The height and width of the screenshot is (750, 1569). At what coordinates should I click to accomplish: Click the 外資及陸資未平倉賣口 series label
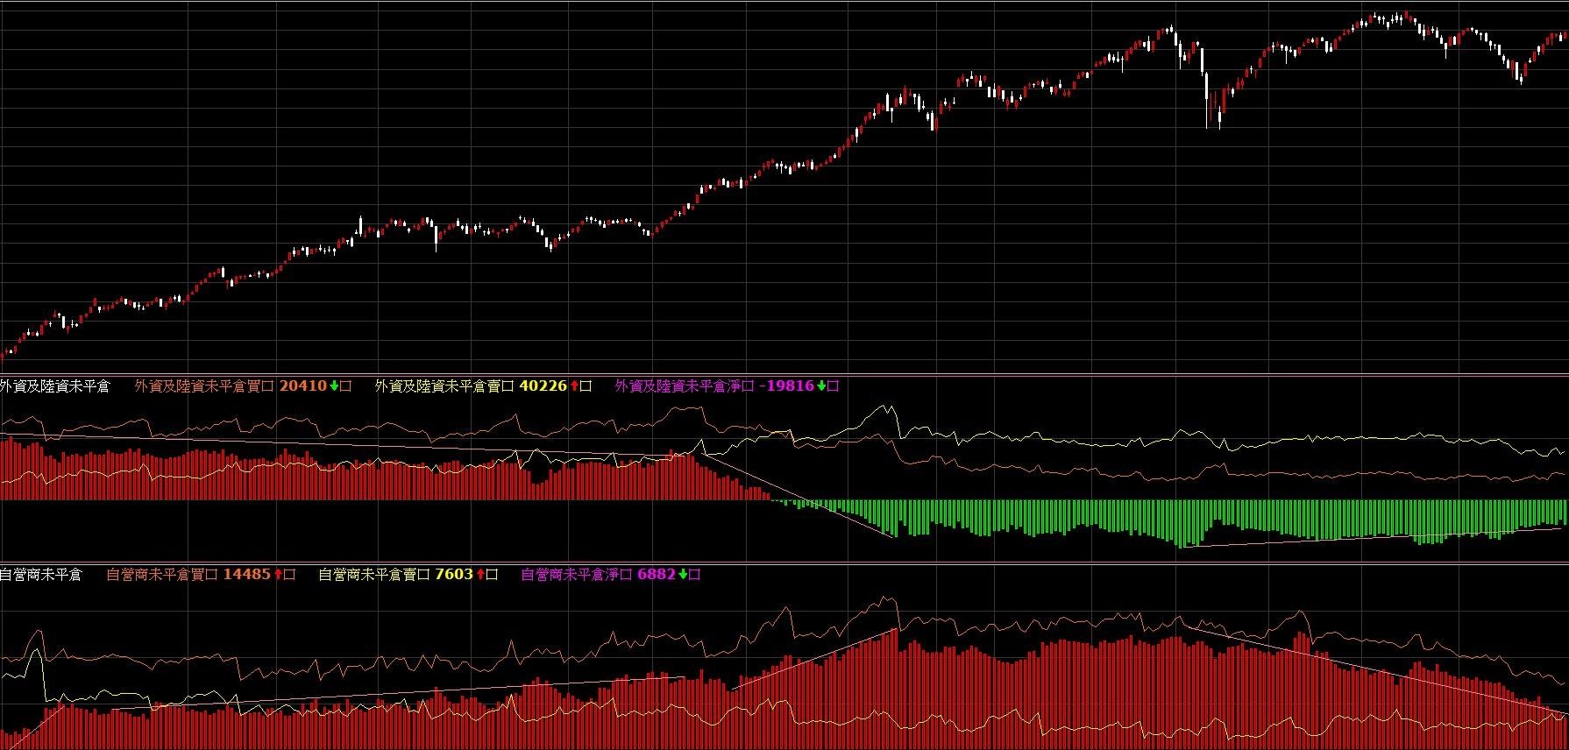tap(444, 386)
